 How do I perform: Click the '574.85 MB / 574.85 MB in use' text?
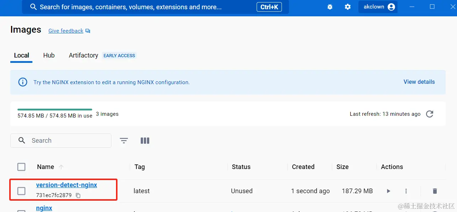coord(55,116)
